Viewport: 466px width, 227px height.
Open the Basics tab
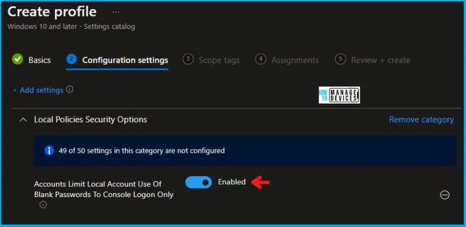pos(40,60)
